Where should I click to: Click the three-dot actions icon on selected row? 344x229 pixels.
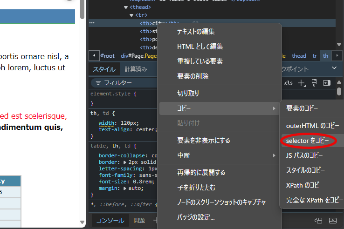click(x=92, y=23)
